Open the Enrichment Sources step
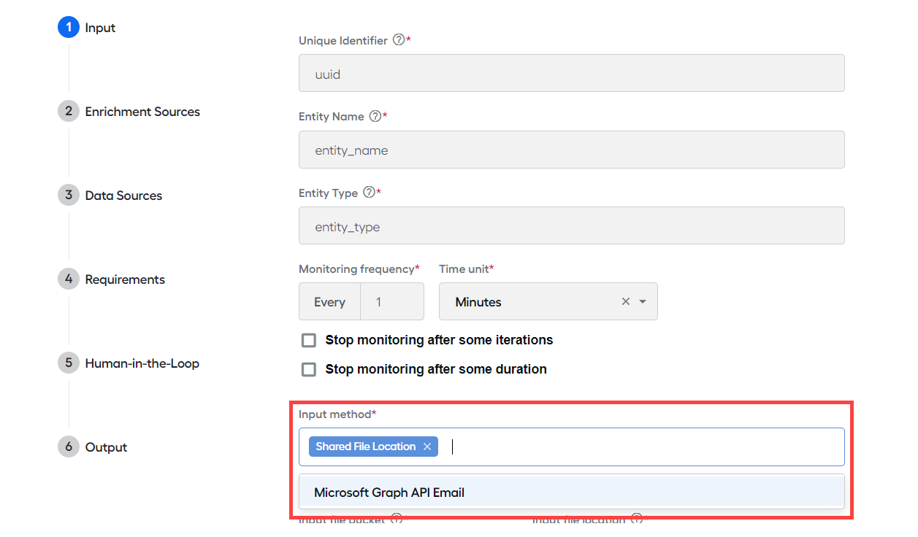This screenshot has width=918, height=537. [x=142, y=112]
